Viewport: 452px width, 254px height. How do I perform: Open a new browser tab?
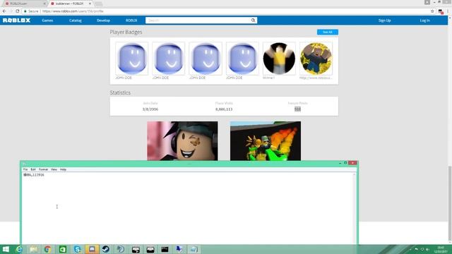click(x=99, y=4)
